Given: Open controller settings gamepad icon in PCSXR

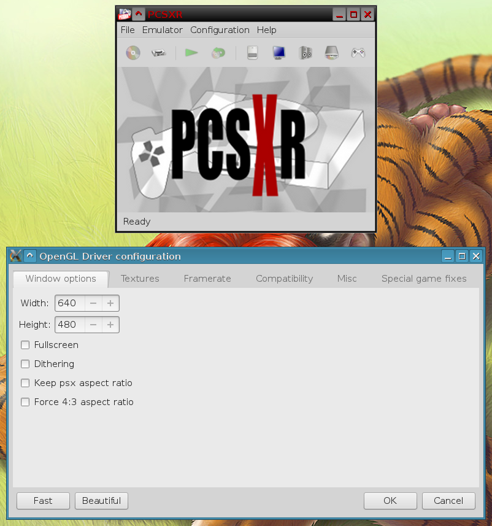Looking at the screenshot, I should pos(358,53).
